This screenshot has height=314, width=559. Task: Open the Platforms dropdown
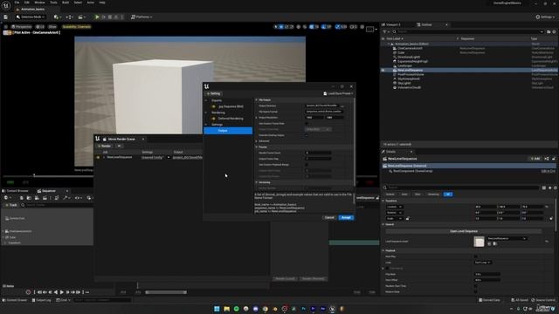pyautogui.click(x=141, y=17)
